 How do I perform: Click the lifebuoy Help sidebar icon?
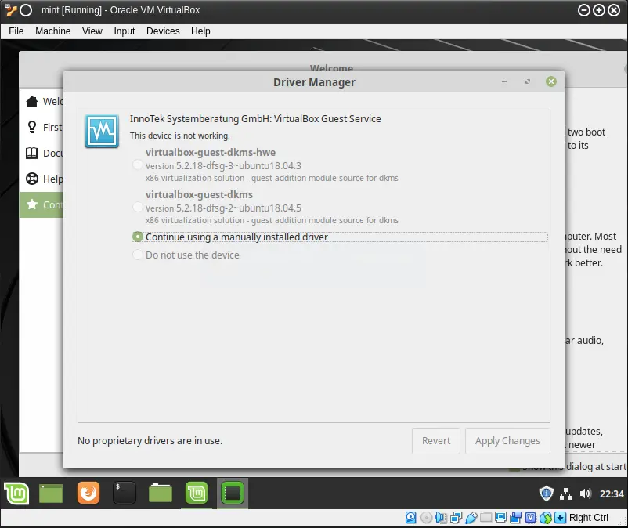(32, 179)
